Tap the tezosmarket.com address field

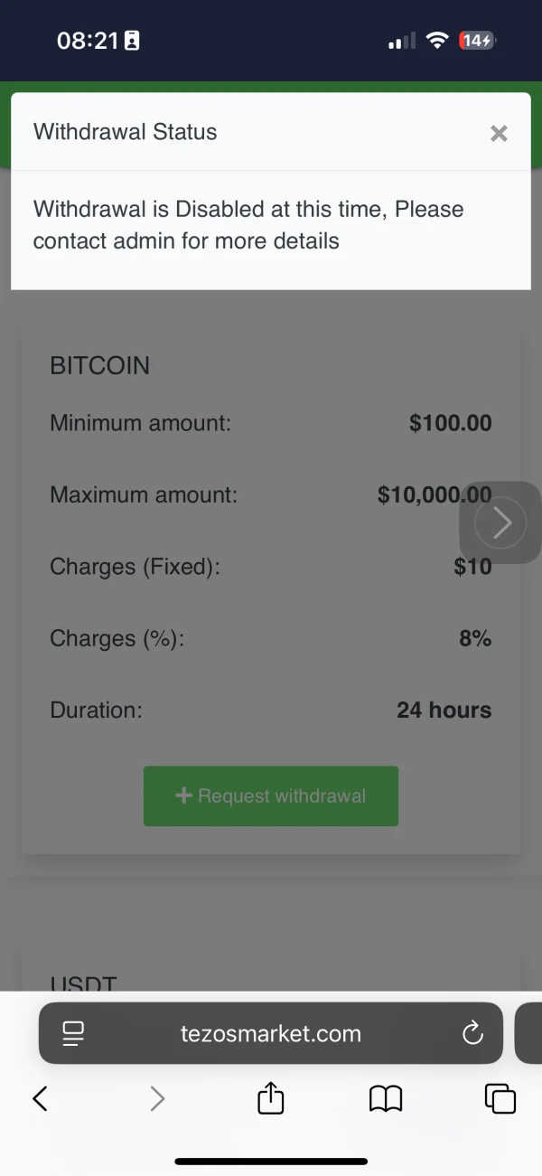(x=271, y=1033)
